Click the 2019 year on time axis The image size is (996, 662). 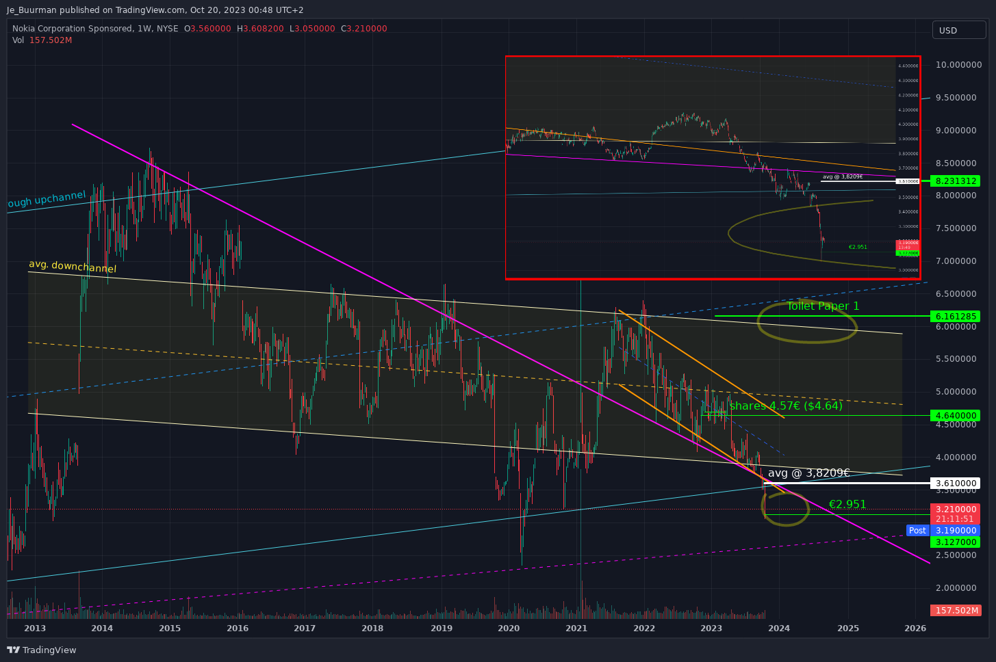pyautogui.click(x=441, y=628)
